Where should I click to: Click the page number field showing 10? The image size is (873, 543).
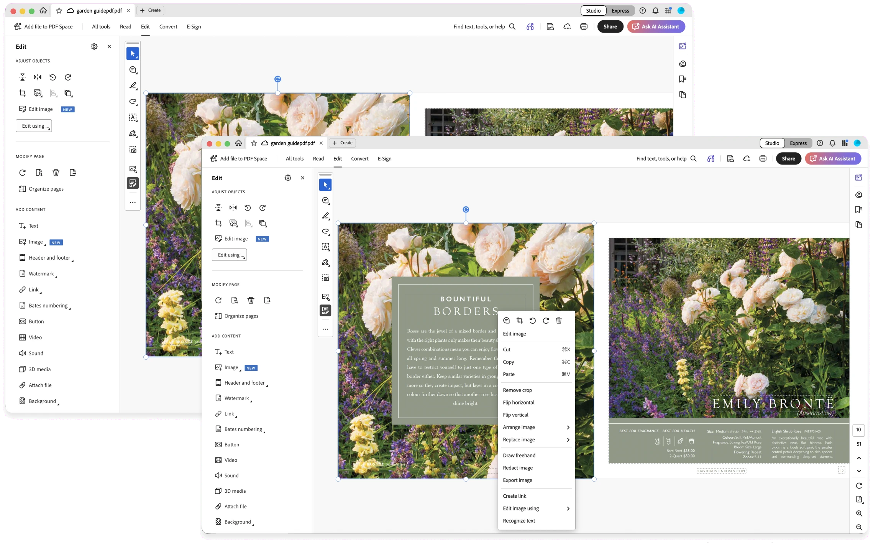858,430
